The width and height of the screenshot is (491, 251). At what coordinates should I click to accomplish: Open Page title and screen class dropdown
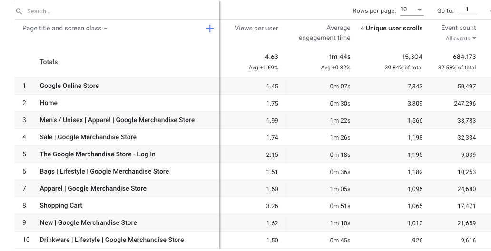[x=65, y=29]
